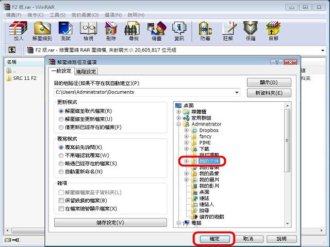Click the 說明 (Help) button

pos(282,239)
